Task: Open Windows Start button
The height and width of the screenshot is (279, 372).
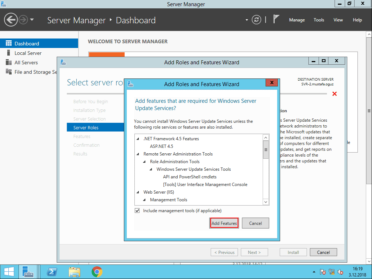Action: 9,272
